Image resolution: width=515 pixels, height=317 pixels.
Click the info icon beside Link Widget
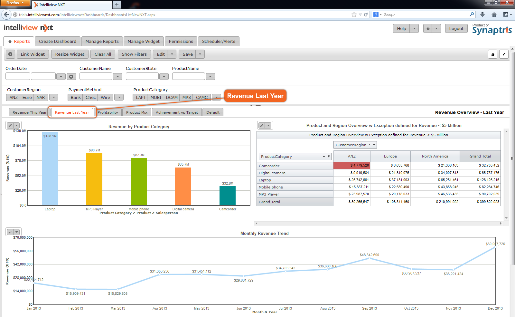tap(10, 54)
